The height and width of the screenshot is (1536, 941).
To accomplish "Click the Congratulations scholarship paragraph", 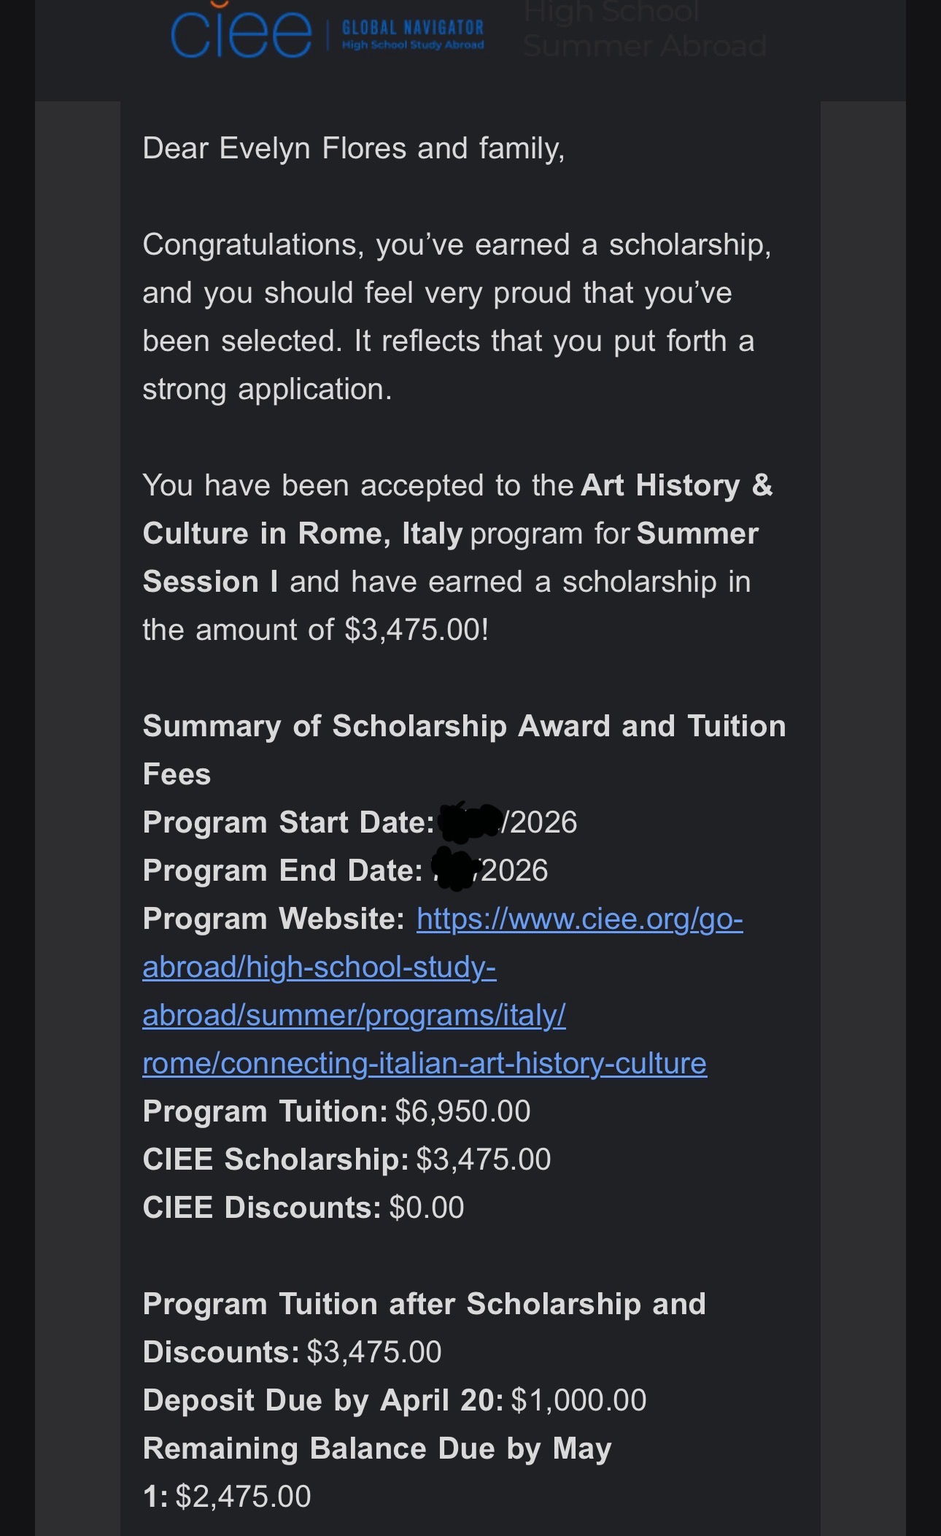I will pos(456,317).
